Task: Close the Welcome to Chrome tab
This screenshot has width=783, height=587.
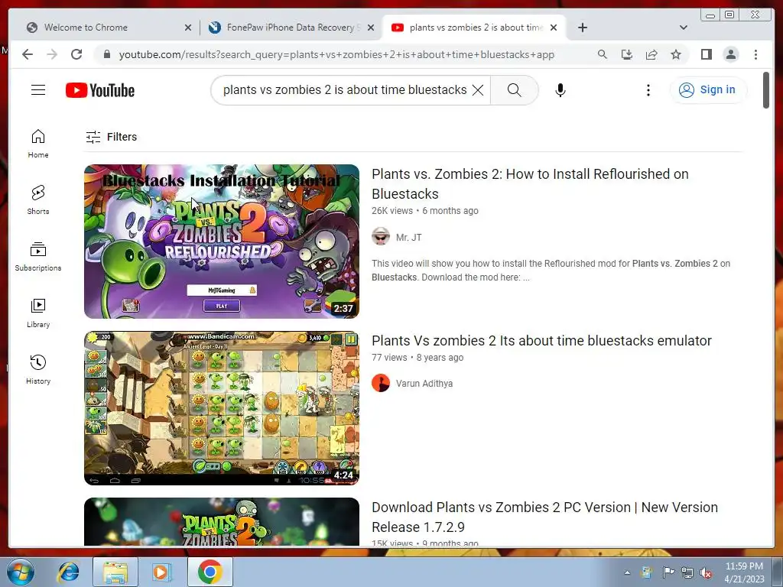Action: pos(188,28)
